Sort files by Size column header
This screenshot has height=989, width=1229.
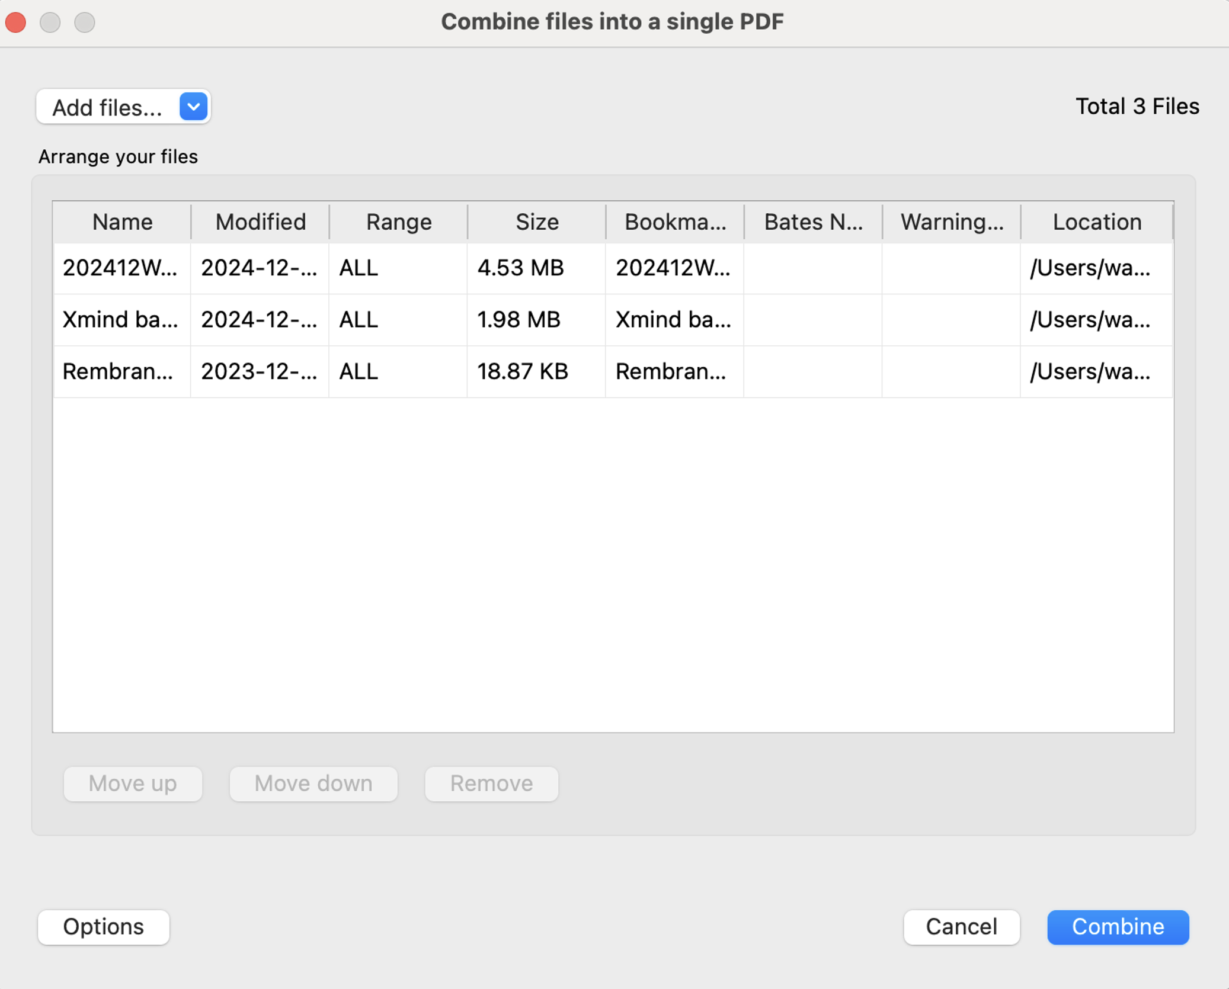tap(537, 222)
